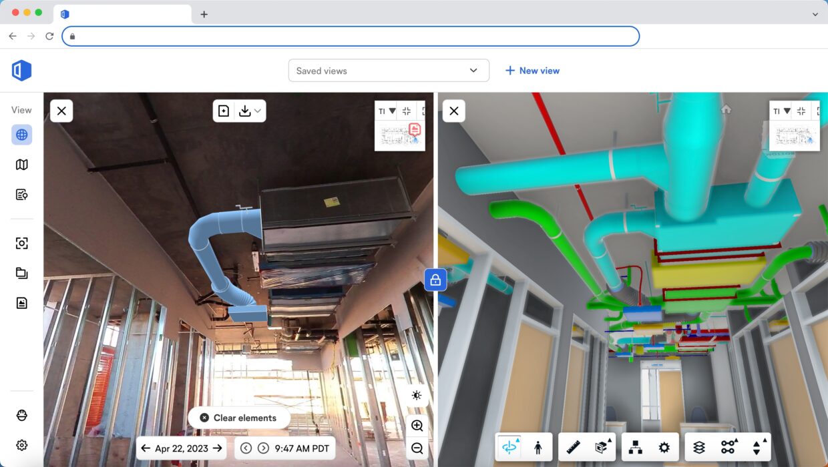The width and height of the screenshot is (828, 467).
Task: Open the Saved views dropdown
Action: 389,70
